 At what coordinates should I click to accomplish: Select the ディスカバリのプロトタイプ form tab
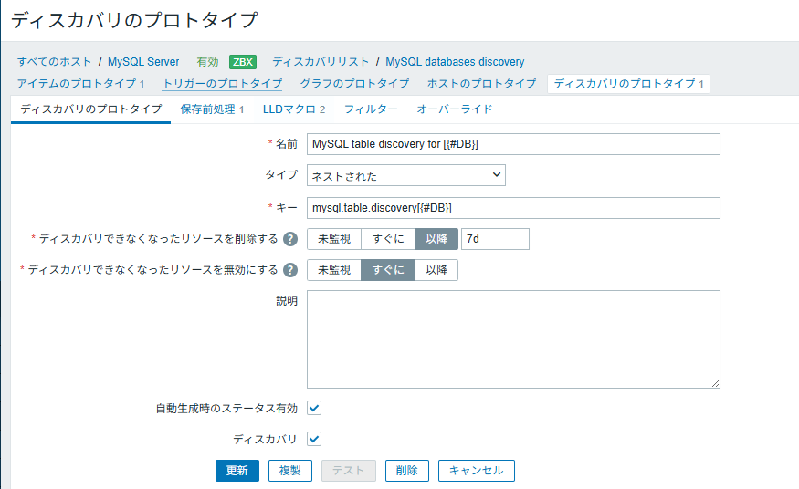[x=91, y=109]
